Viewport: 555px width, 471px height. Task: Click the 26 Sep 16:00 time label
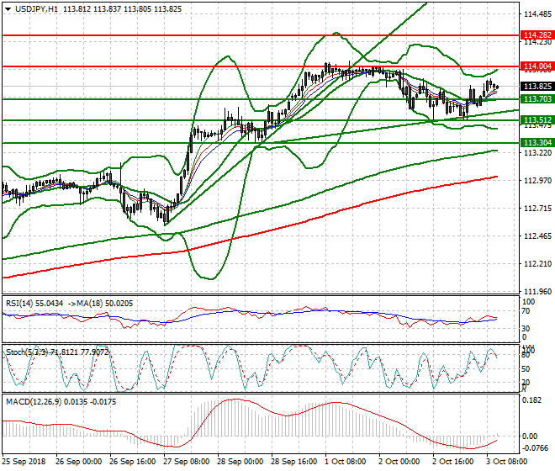pyautogui.click(x=133, y=462)
